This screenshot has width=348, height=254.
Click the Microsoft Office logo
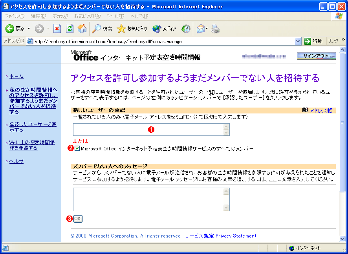[x=84, y=55]
